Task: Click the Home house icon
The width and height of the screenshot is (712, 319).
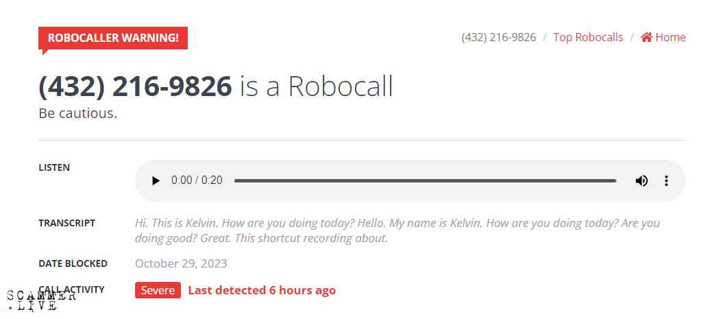Action: coord(646,37)
